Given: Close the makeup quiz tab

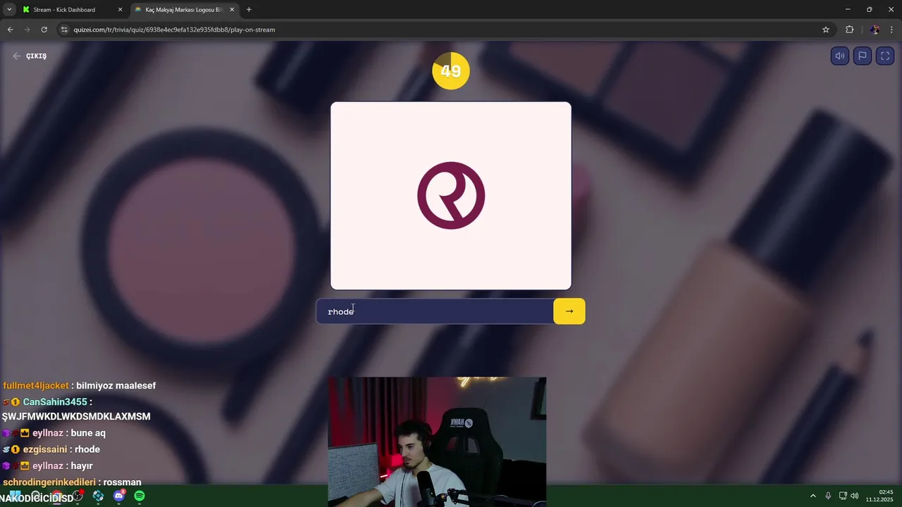Looking at the screenshot, I should (x=232, y=10).
